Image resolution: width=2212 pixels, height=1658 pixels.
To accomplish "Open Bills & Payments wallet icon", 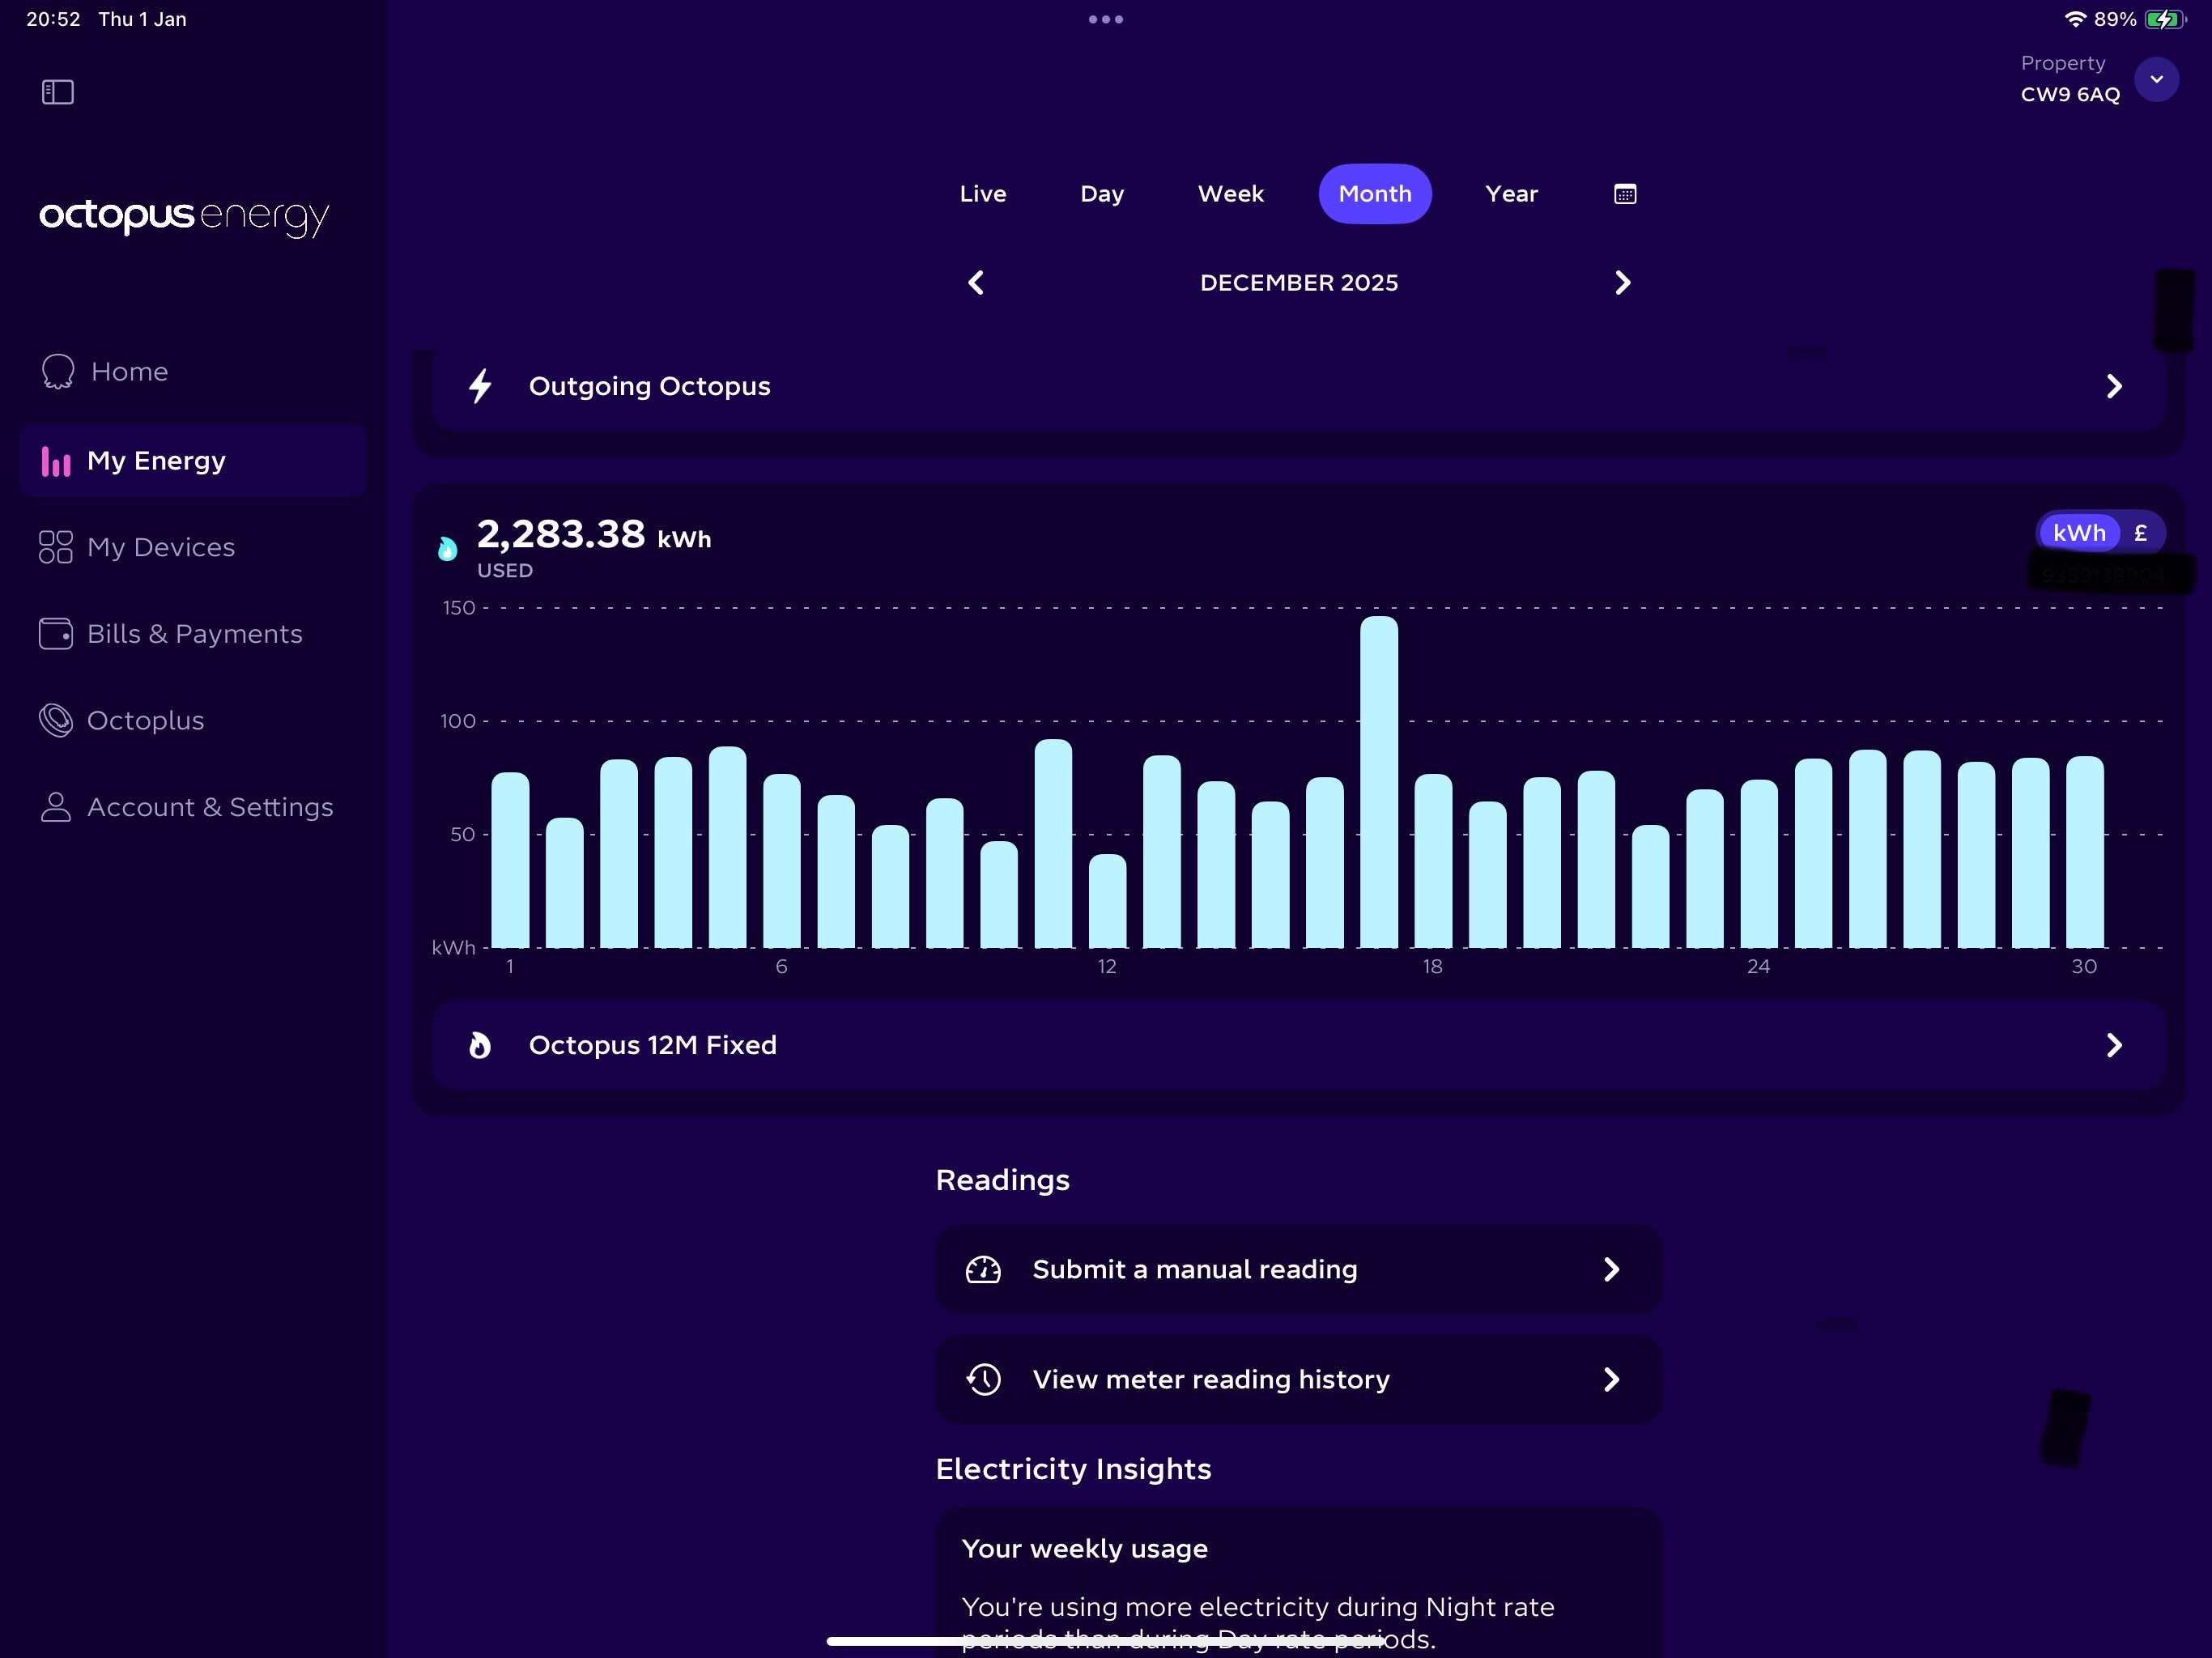I will click(55, 634).
